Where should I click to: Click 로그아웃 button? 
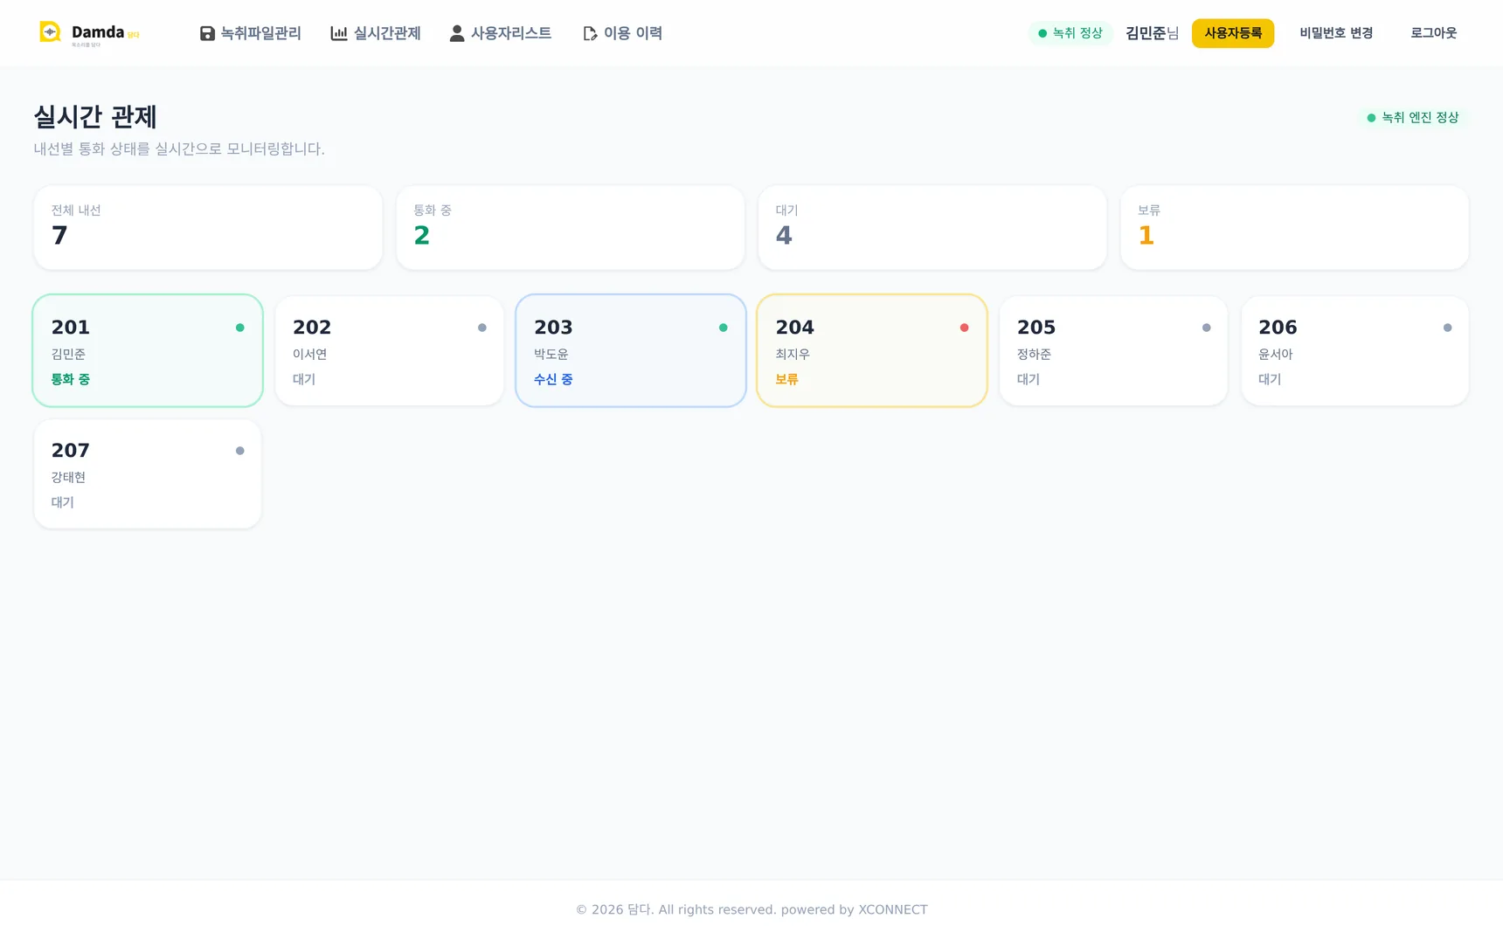pyautogui.click(x=1433, y=33)
